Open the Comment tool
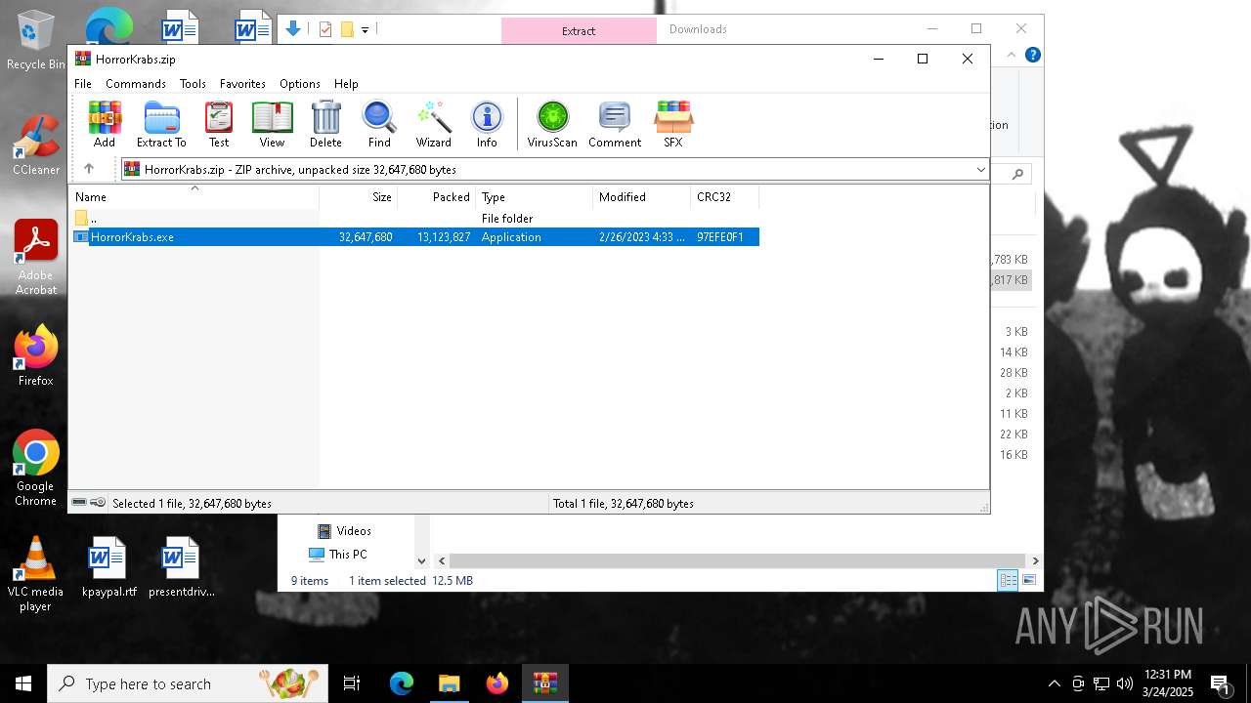Viewport: 1251px width, 703px height. (x=615, y=124)
